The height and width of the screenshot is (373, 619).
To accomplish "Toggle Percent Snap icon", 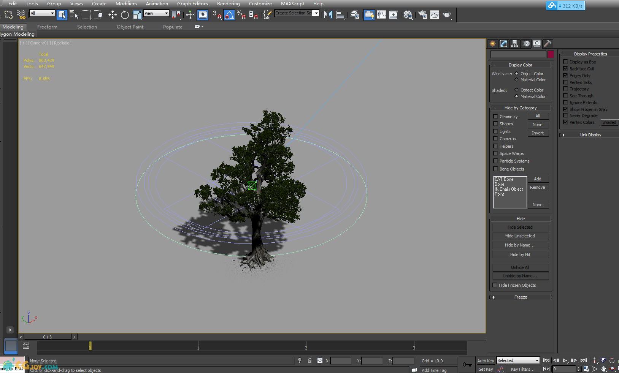I will click(241, 15).
